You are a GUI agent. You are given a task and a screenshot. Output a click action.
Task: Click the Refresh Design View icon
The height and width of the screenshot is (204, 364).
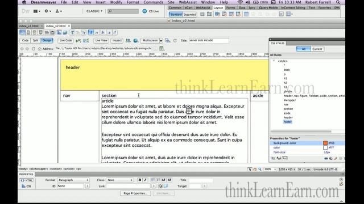175,40
